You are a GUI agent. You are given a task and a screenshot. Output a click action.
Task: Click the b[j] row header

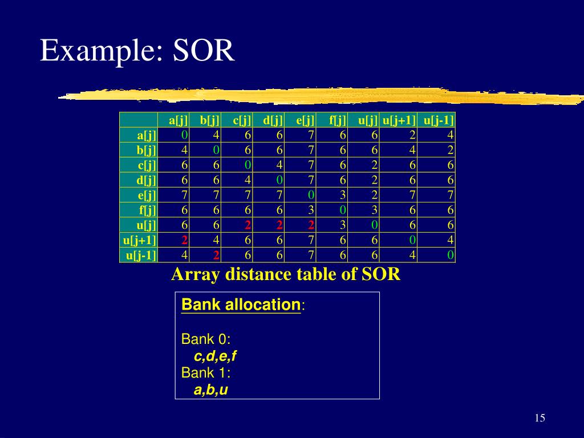[x=139, y=150]
